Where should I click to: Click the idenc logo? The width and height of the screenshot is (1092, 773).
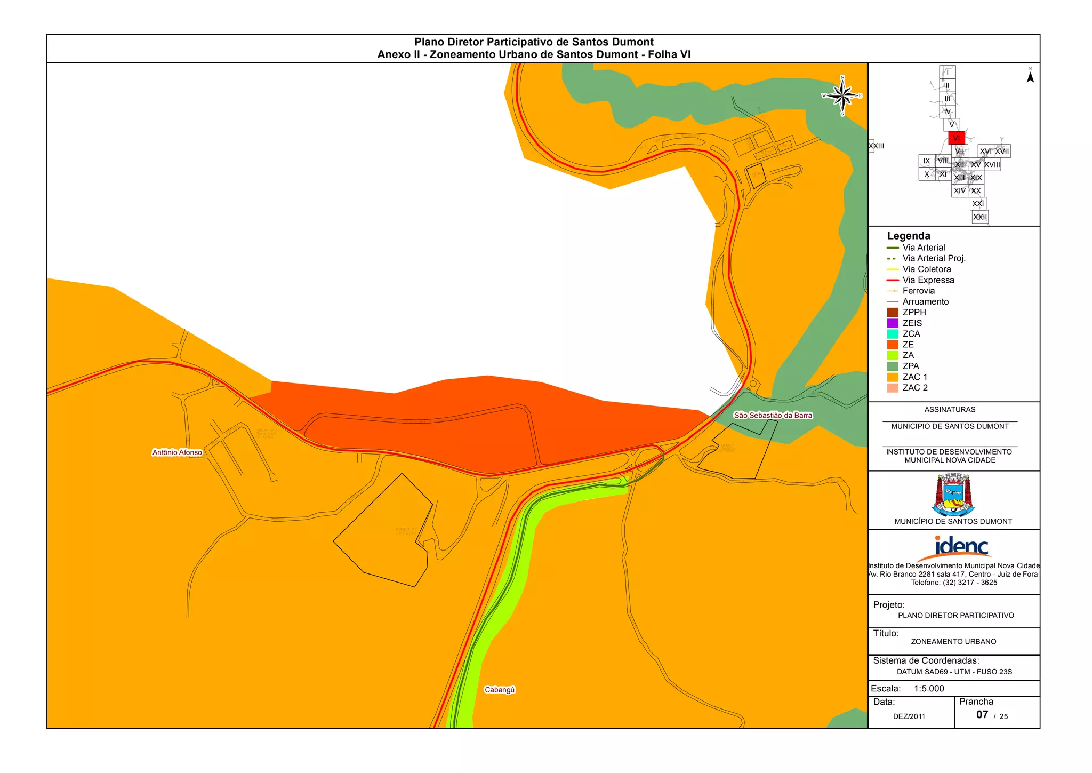[961, 547]
